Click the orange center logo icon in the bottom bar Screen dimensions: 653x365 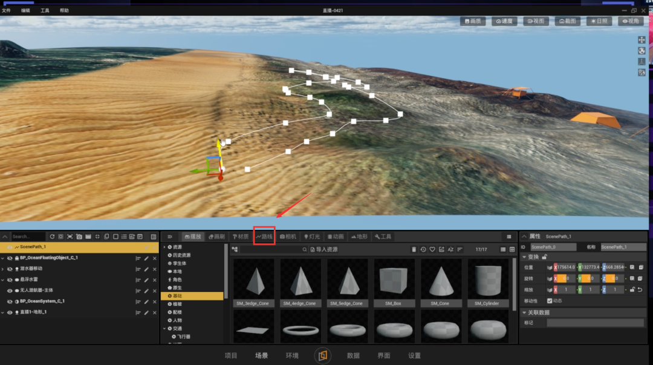pyautogui.click(x=323, y=355)
